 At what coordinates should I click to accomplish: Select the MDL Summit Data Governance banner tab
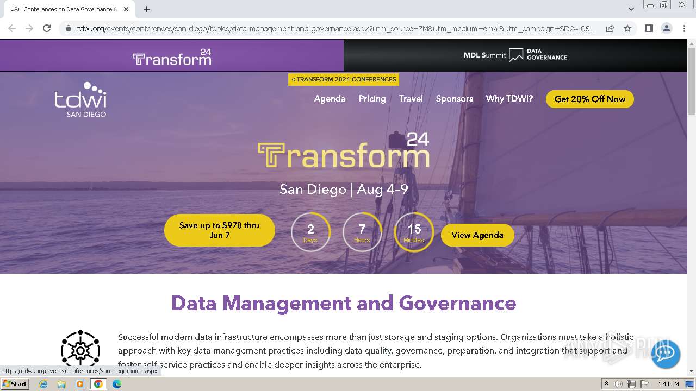515,55
